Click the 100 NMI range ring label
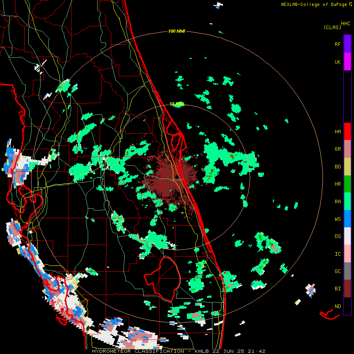Screen dimensions: 354x354 coord(177,31)
